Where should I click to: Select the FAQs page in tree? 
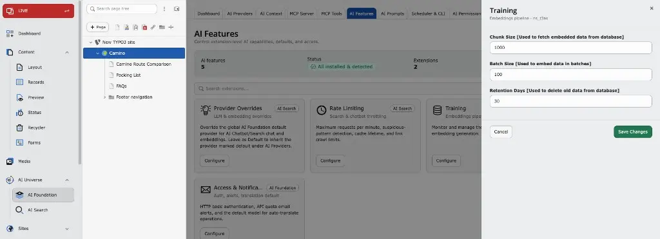click(121, 86)
